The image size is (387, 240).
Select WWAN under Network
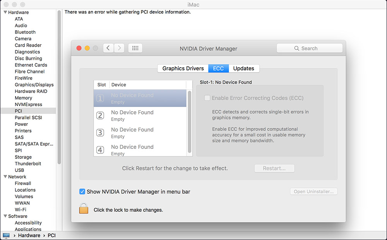point(22,203)
